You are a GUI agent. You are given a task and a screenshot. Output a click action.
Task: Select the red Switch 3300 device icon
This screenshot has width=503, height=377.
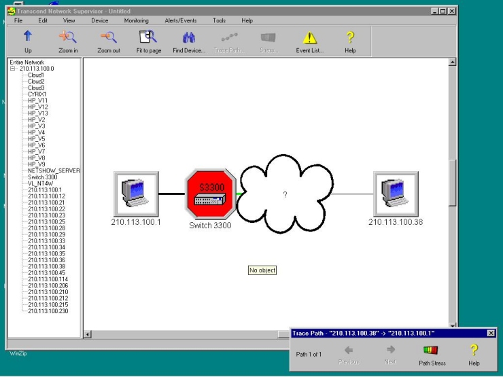pos(211,194)
